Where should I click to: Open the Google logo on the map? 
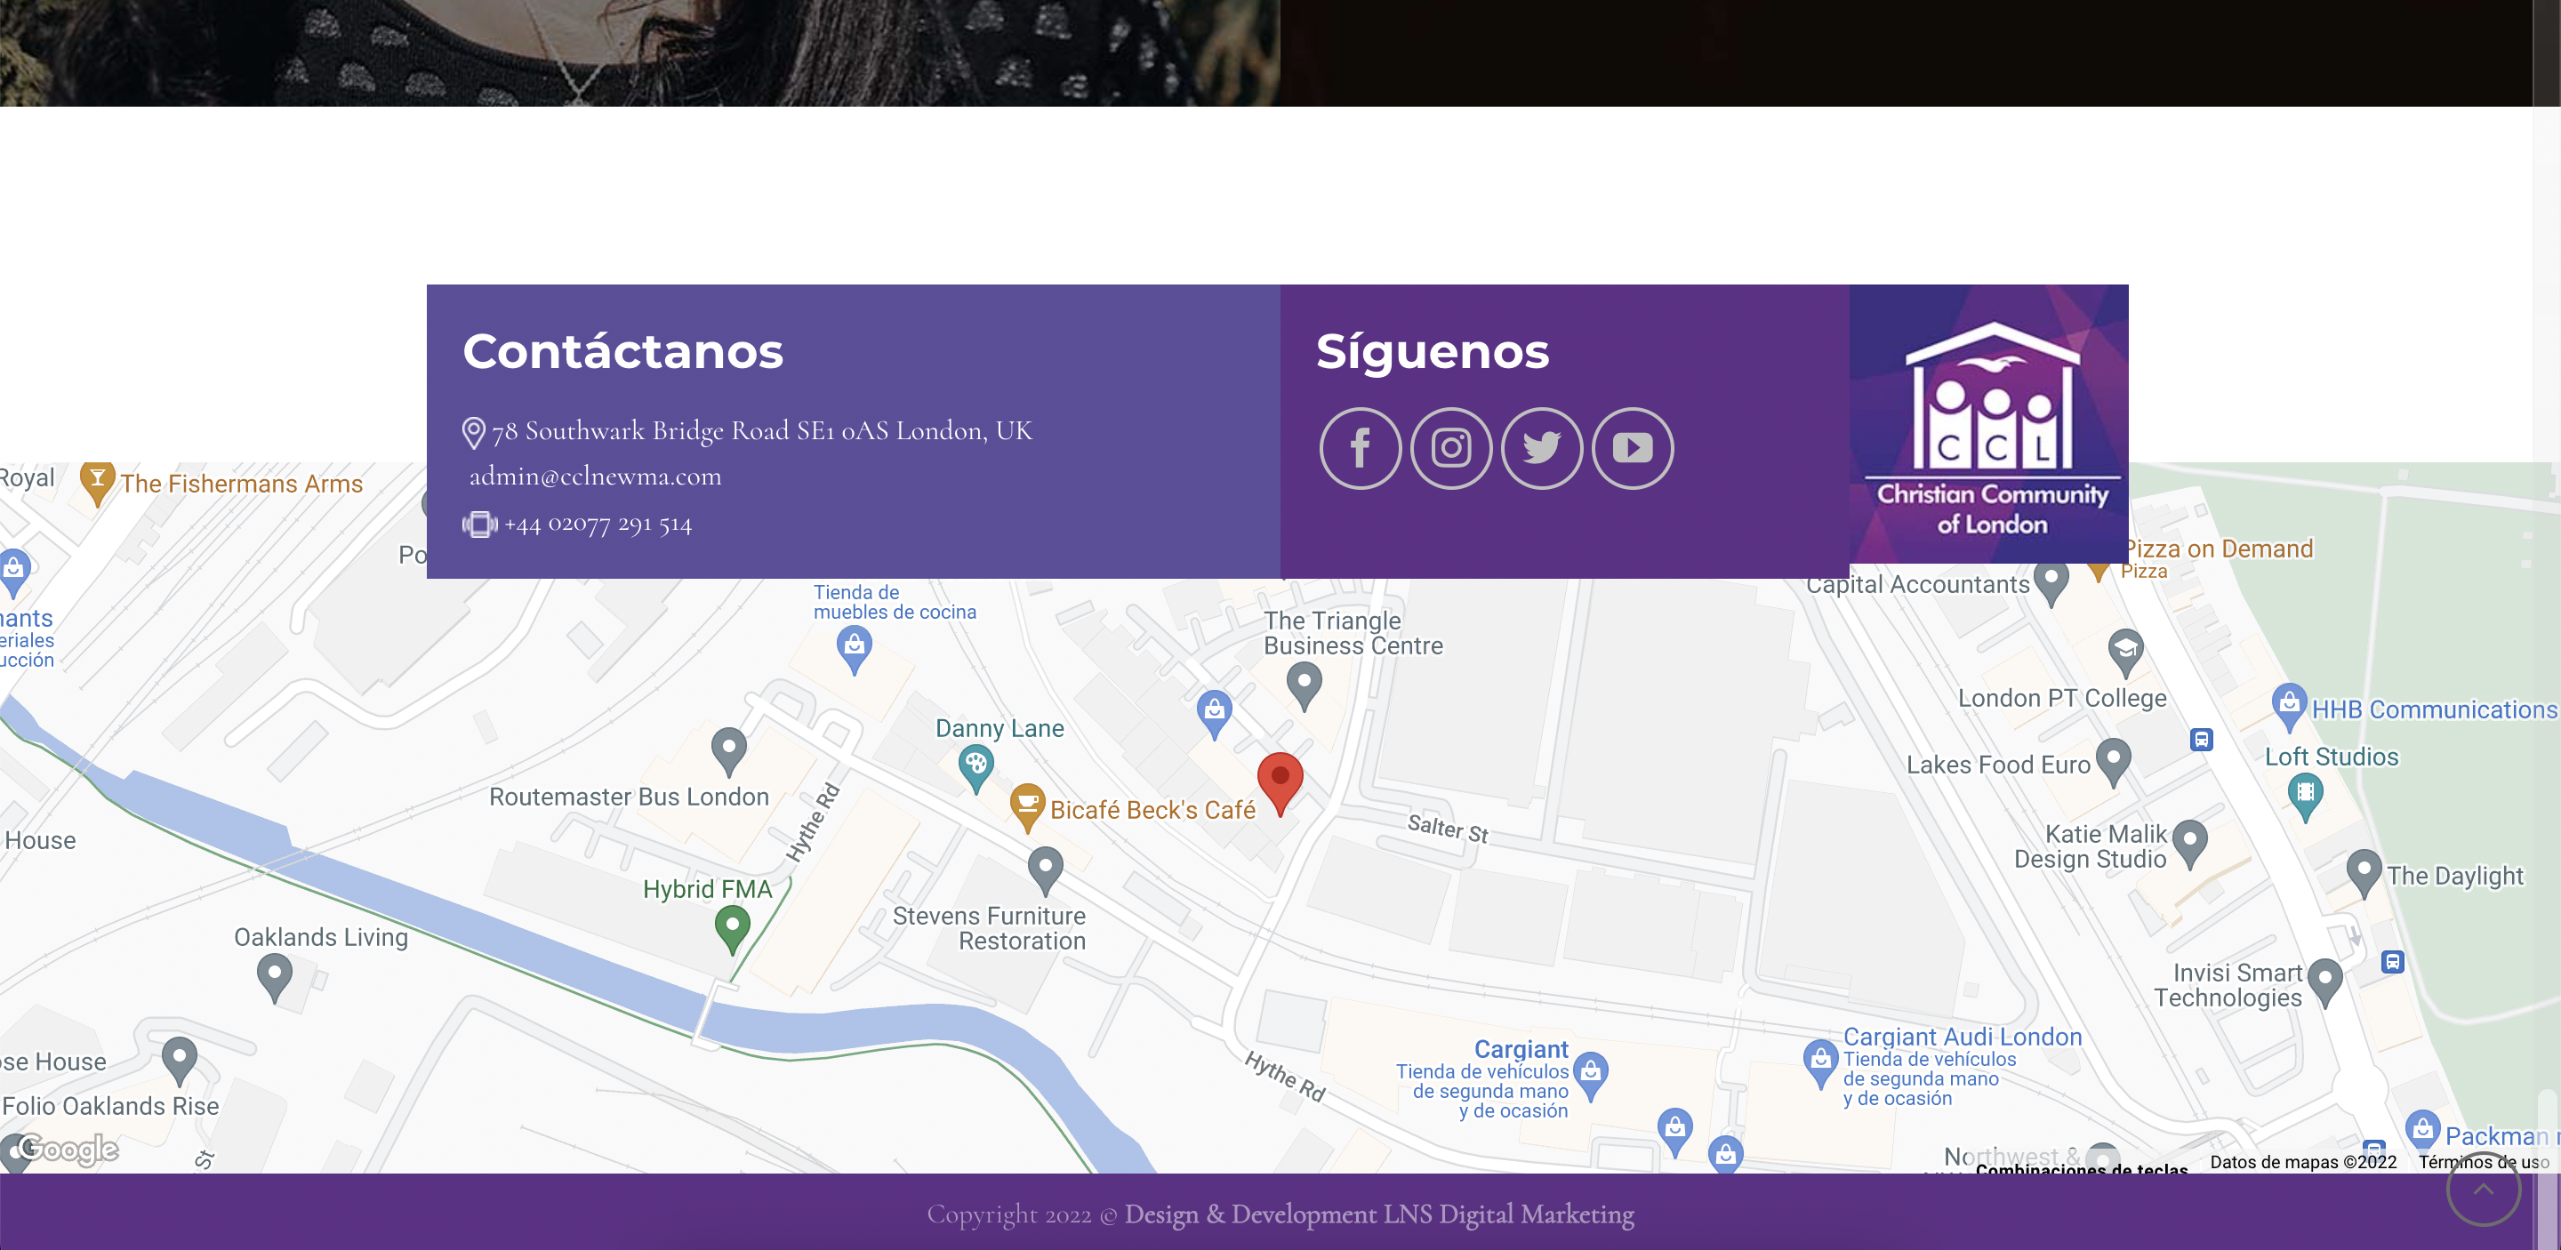tap(68, 1149)
